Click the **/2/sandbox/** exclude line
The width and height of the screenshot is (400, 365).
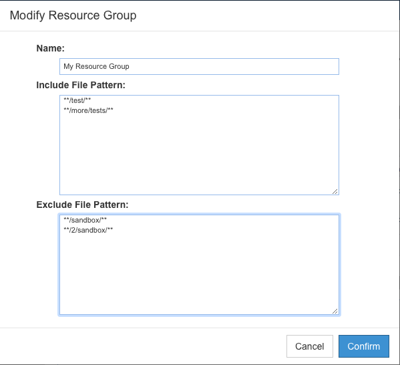(x=88, y=230)
